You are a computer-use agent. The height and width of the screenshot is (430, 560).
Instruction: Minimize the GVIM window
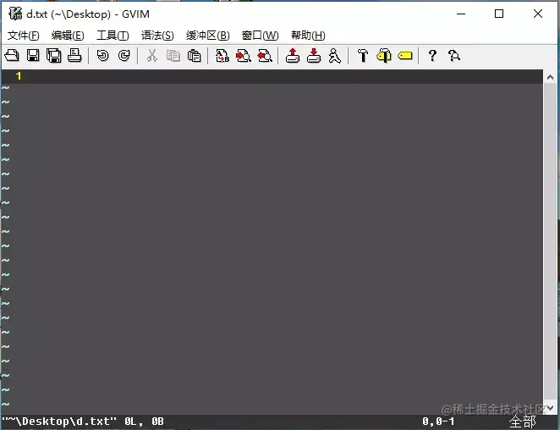click(x=461, y=14)
